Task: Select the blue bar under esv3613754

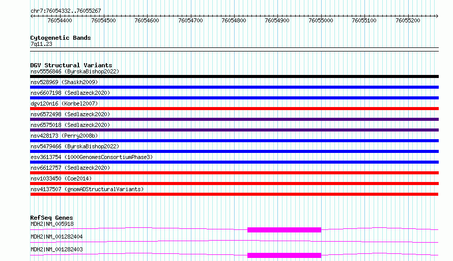Action: click(234, 162)
